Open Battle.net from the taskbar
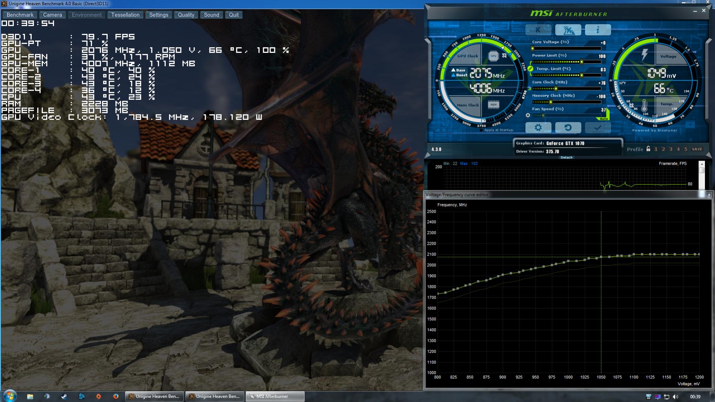The image size is (715, 402). coord(82,396)
